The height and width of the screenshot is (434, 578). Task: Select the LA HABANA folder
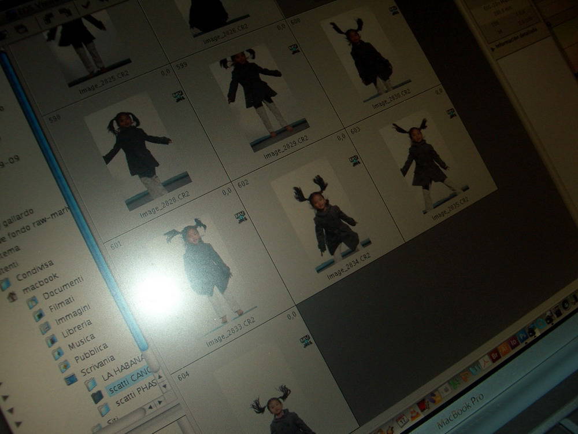(x=123, y=367)
